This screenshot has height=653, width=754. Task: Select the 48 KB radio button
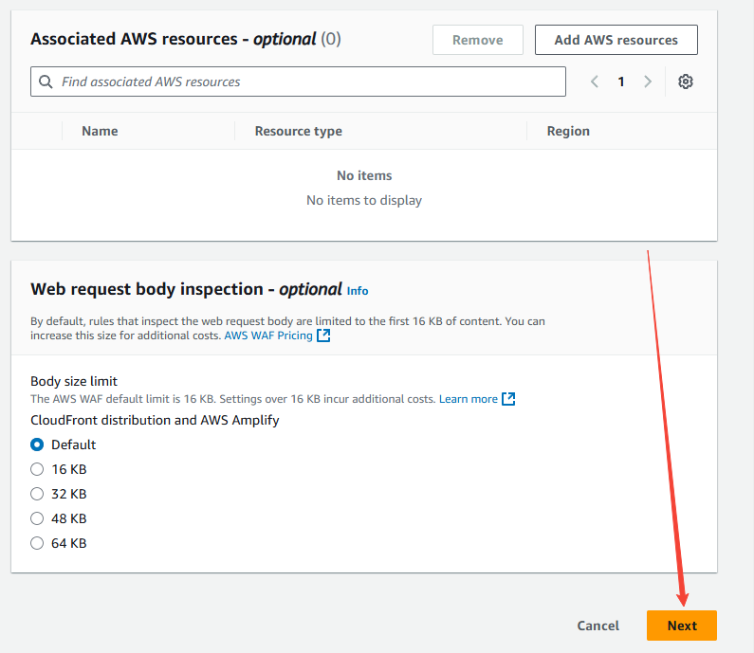point(38,518)
